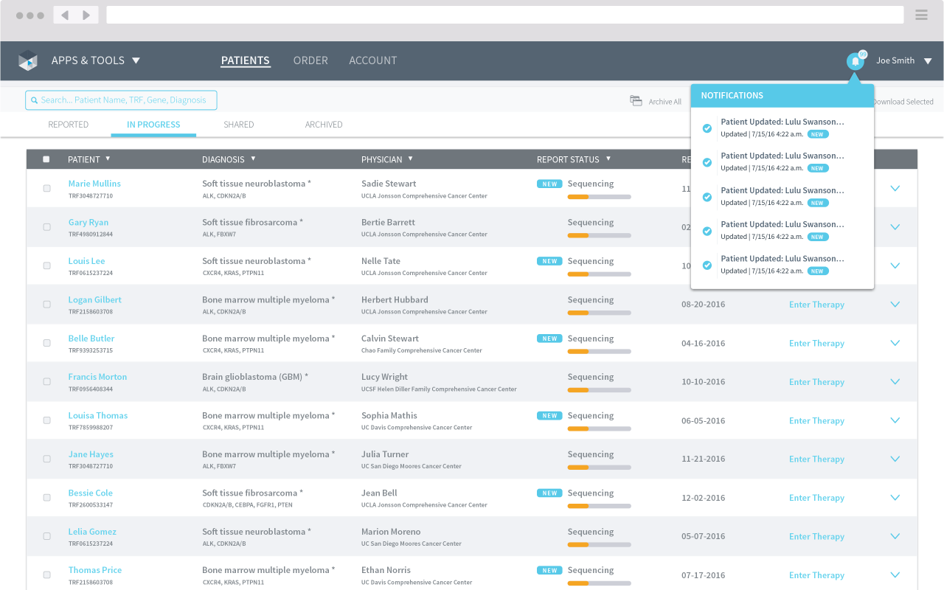Click the first notification's checkmark icon
This screenshot has height=590, width=944.
[707, 128]
